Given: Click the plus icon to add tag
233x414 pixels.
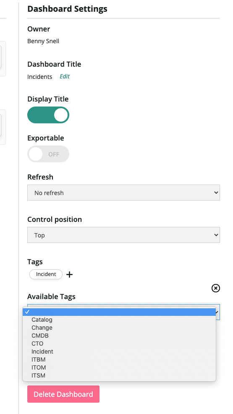Looking at the screenshot, I should [x=69, y=275].
